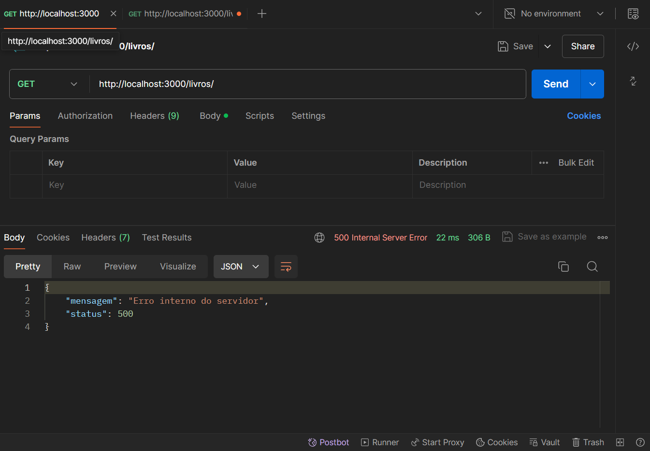Expand the Save options arrow
The width and height of the screenshot is (650, 451).
pyautogui.click(x=548, y=46)
